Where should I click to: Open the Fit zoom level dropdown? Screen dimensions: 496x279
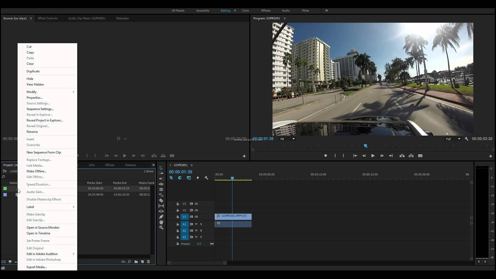[x=287, y=139]
